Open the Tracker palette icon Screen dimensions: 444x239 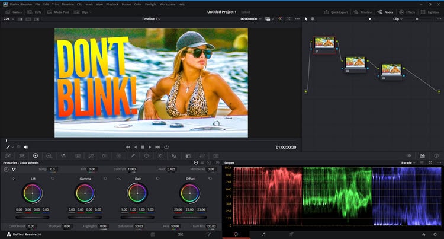click(x=160, y=155)
